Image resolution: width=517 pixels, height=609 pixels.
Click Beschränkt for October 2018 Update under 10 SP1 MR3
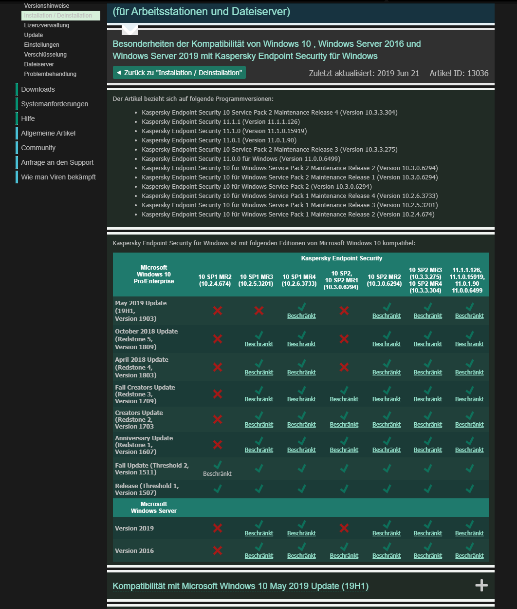(x=259, y=344)
